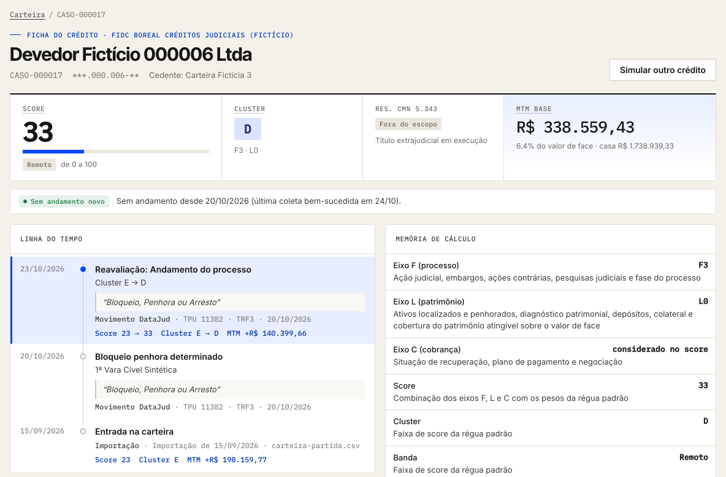Click the RES. CMN 5.343 label

406,109
